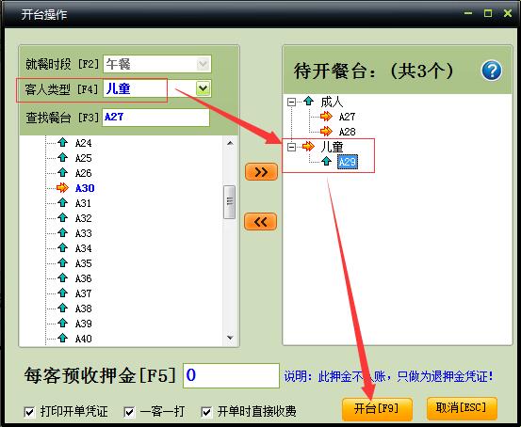Click the 开台[F9] button
The image size is (521, 427).
pyautogui.click(x=377, y=408)
